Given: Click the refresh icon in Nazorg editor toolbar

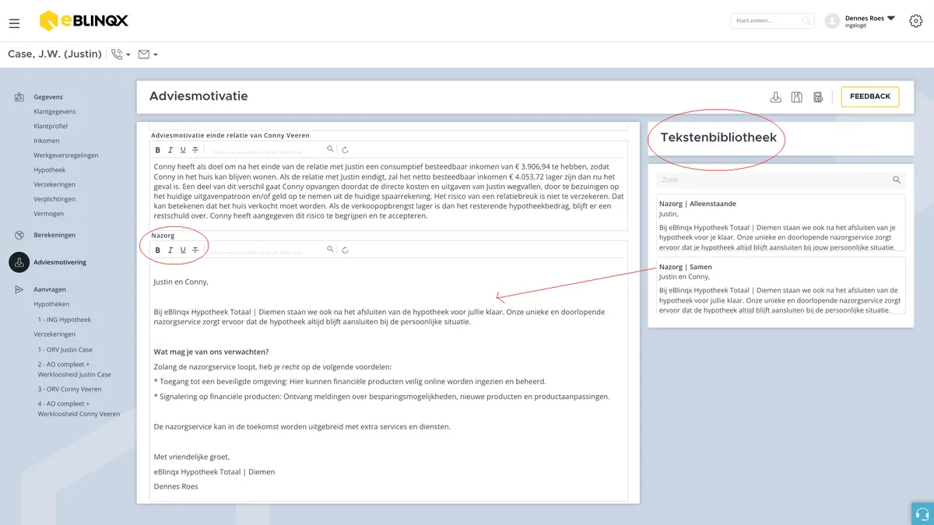Looking at the screenshot, I should pyautogui.click(x=345, y=250).
